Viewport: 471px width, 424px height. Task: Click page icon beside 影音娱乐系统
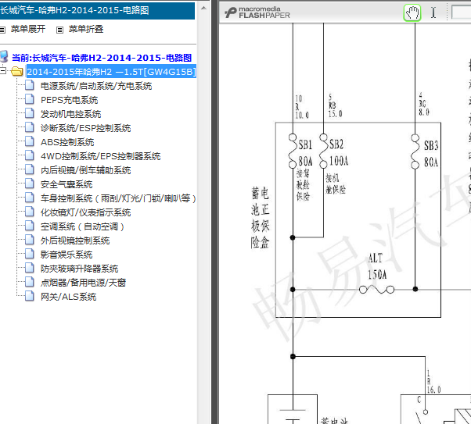(30, 254)
